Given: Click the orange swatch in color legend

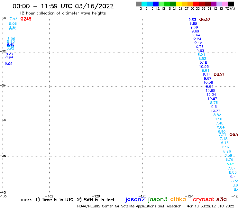Looking at the screenshot, I should click(190, 4).
